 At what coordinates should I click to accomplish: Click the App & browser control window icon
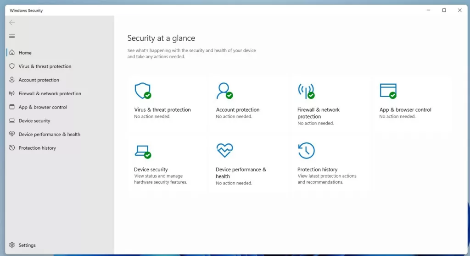[x=388, y=91]
